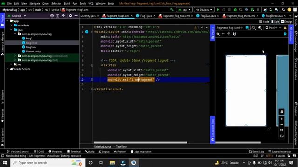Switch editor to Split view mode
The height and width of the screenshot is (167, 298).
click(275, 22)
